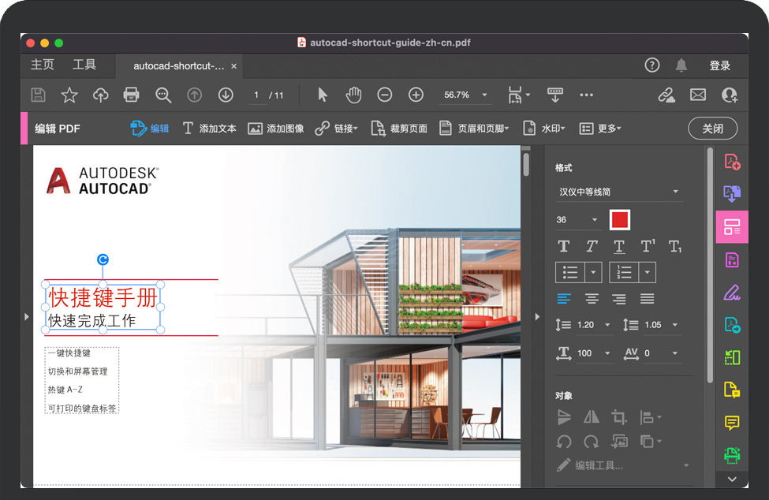Send file by email envelope icon
Image resolution: width=769 pixels, height=500 pixels.
(698, 95)
